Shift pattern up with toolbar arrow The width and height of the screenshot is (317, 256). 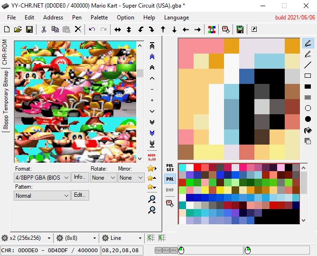point(163,30)
